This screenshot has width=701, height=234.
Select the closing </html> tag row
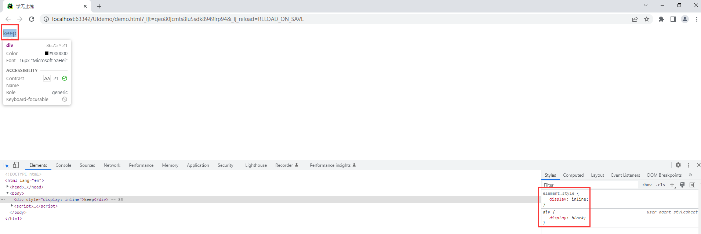click(x=14, y=219)
